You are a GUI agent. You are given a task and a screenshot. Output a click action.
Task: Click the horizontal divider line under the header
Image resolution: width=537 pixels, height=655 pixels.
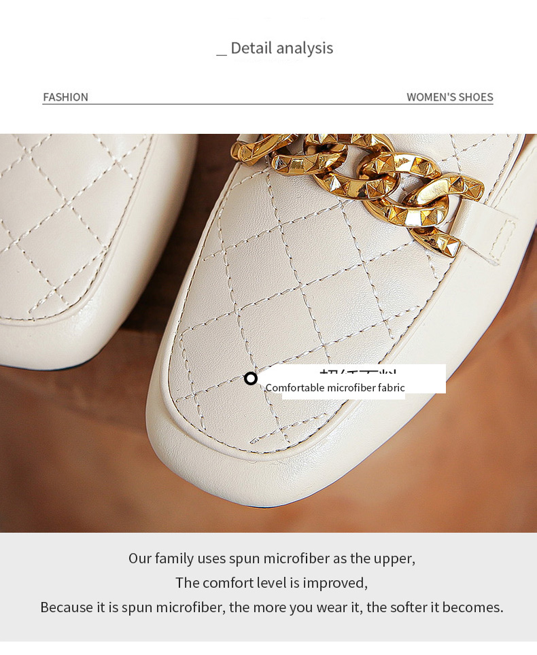pyautogui.click(x=268, y=104)
